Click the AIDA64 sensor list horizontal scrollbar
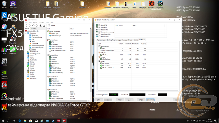This screenshot has width=219, height=123. point(68,101)
